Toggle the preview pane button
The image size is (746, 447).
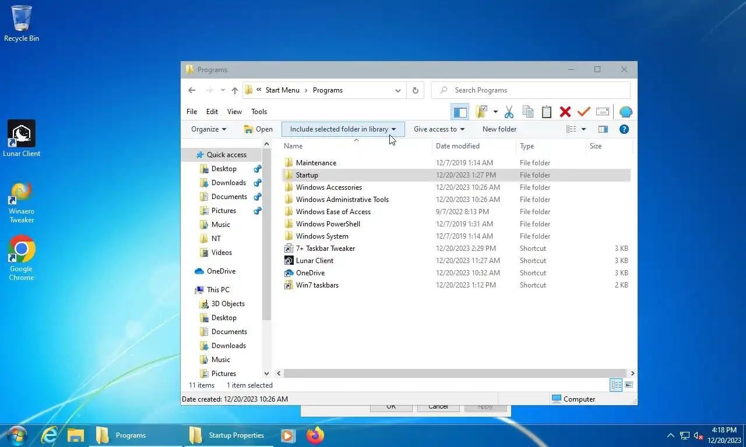tap(603, 129)
